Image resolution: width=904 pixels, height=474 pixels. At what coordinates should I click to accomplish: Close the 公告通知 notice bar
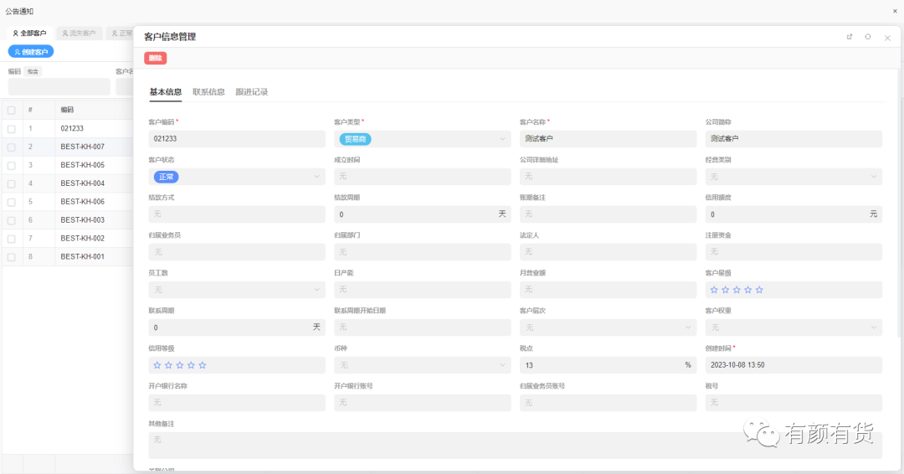point(895,11)
